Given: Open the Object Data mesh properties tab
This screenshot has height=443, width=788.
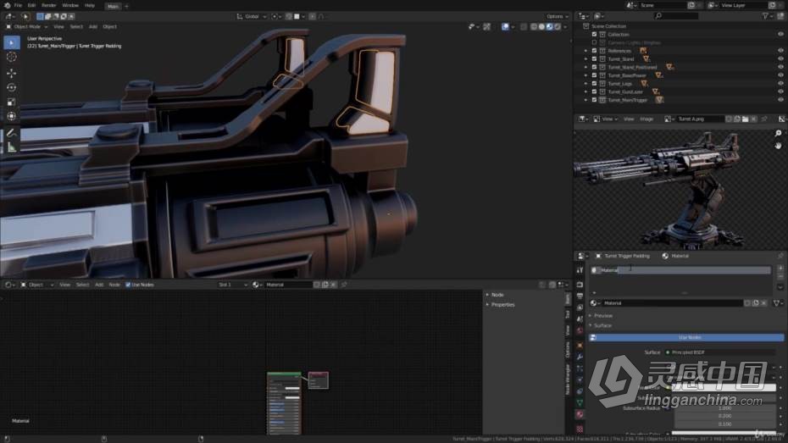Looking at the screenshot, I should coord(580,403).
